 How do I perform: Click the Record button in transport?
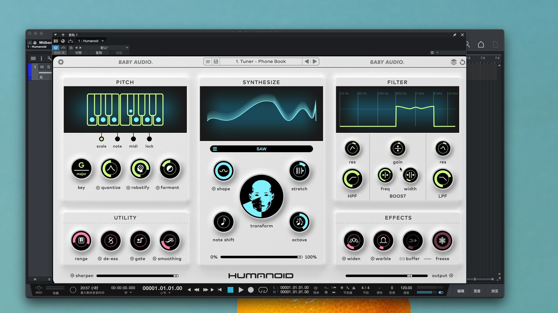(x=251, y=290)
